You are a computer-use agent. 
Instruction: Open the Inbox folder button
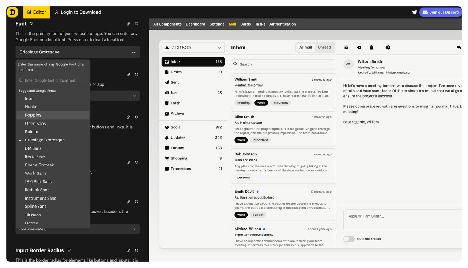193,62
